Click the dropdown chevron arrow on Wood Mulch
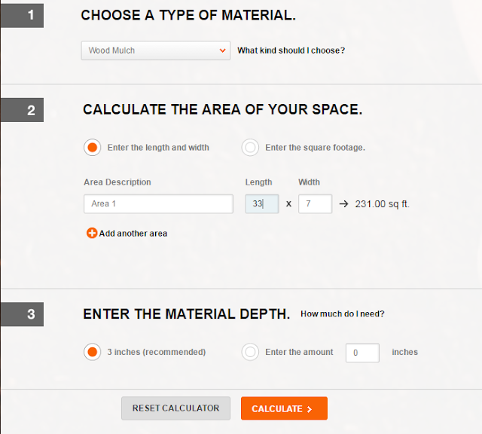 pos(223,50)
